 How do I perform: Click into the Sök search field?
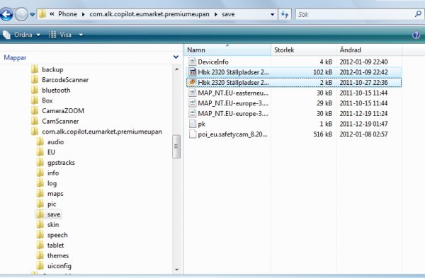(355, 14)
